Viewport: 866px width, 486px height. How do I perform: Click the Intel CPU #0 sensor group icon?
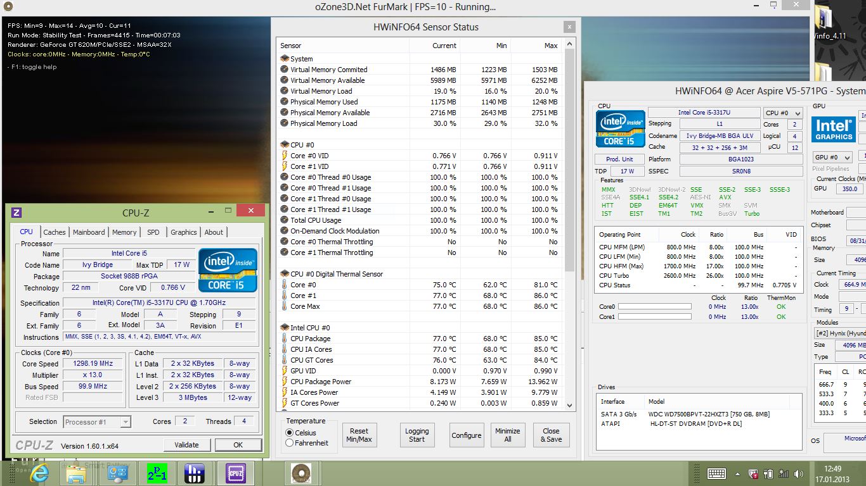click(285, 328)
